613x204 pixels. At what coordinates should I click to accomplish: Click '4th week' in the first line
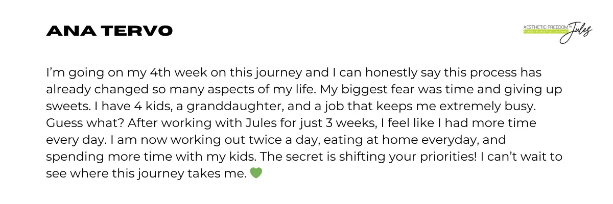[179, 71]
